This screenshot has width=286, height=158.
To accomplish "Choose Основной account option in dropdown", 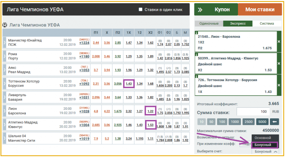I will tap(265, 138).
